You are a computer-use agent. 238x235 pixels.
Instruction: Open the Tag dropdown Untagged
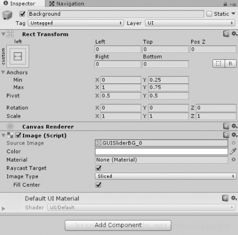[x=76, y=23]
